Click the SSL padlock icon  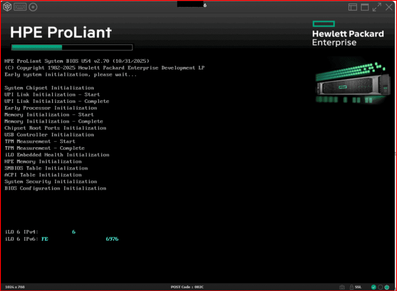coord(351,287)
